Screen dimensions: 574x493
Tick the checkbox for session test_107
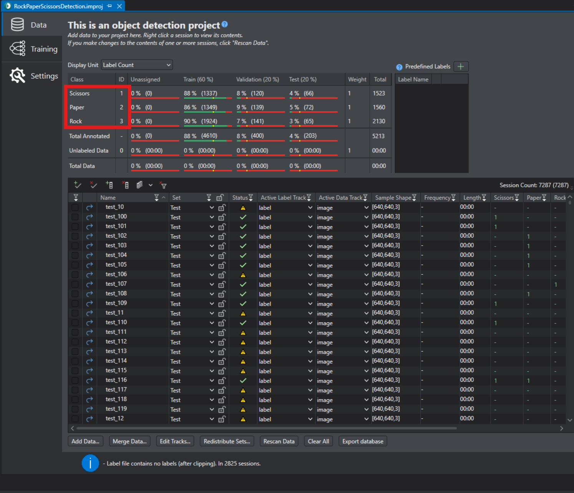point(75,285)
